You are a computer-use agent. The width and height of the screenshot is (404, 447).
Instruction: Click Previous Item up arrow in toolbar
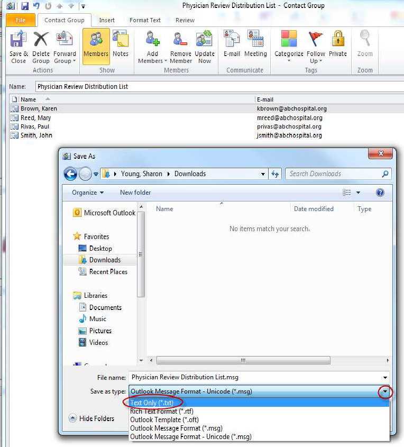(59, 6)
